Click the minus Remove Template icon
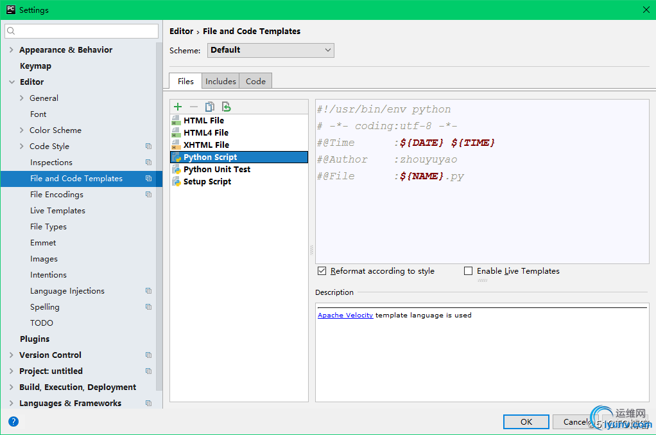Screen dimensions: 656x435 coord(194,107)
